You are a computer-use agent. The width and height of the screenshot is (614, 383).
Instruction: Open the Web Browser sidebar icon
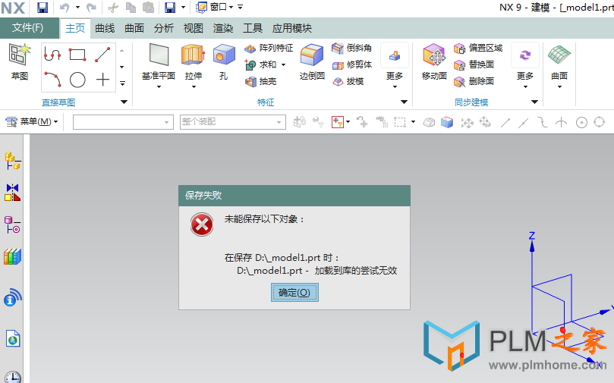click(13, 339)
